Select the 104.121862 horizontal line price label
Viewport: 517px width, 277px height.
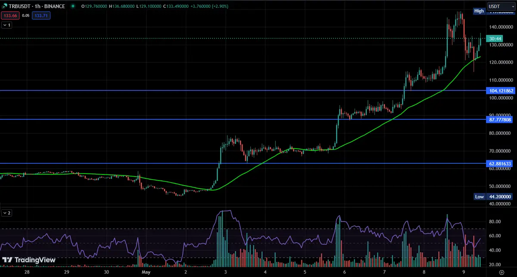(500, 90)
